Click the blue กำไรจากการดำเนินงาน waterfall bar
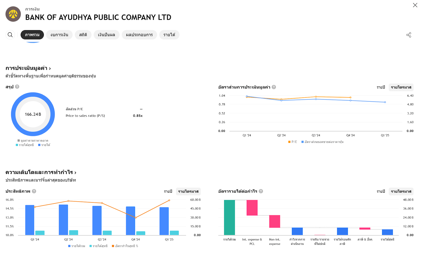The image size is (423, 253). click(297, 231)
